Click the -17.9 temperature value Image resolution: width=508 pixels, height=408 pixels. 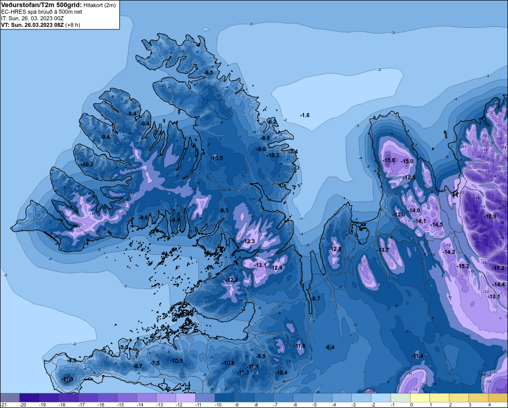[490, 216]
